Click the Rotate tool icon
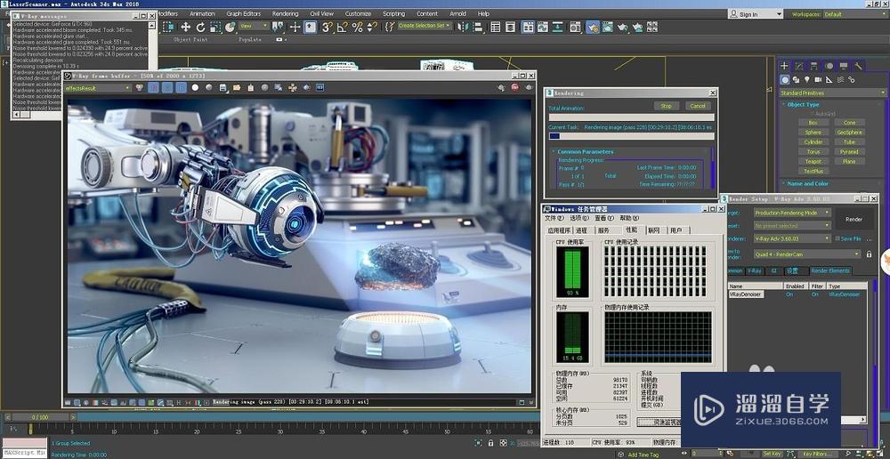The height and width of the screenshot is (459, 890). pos(201,27)
